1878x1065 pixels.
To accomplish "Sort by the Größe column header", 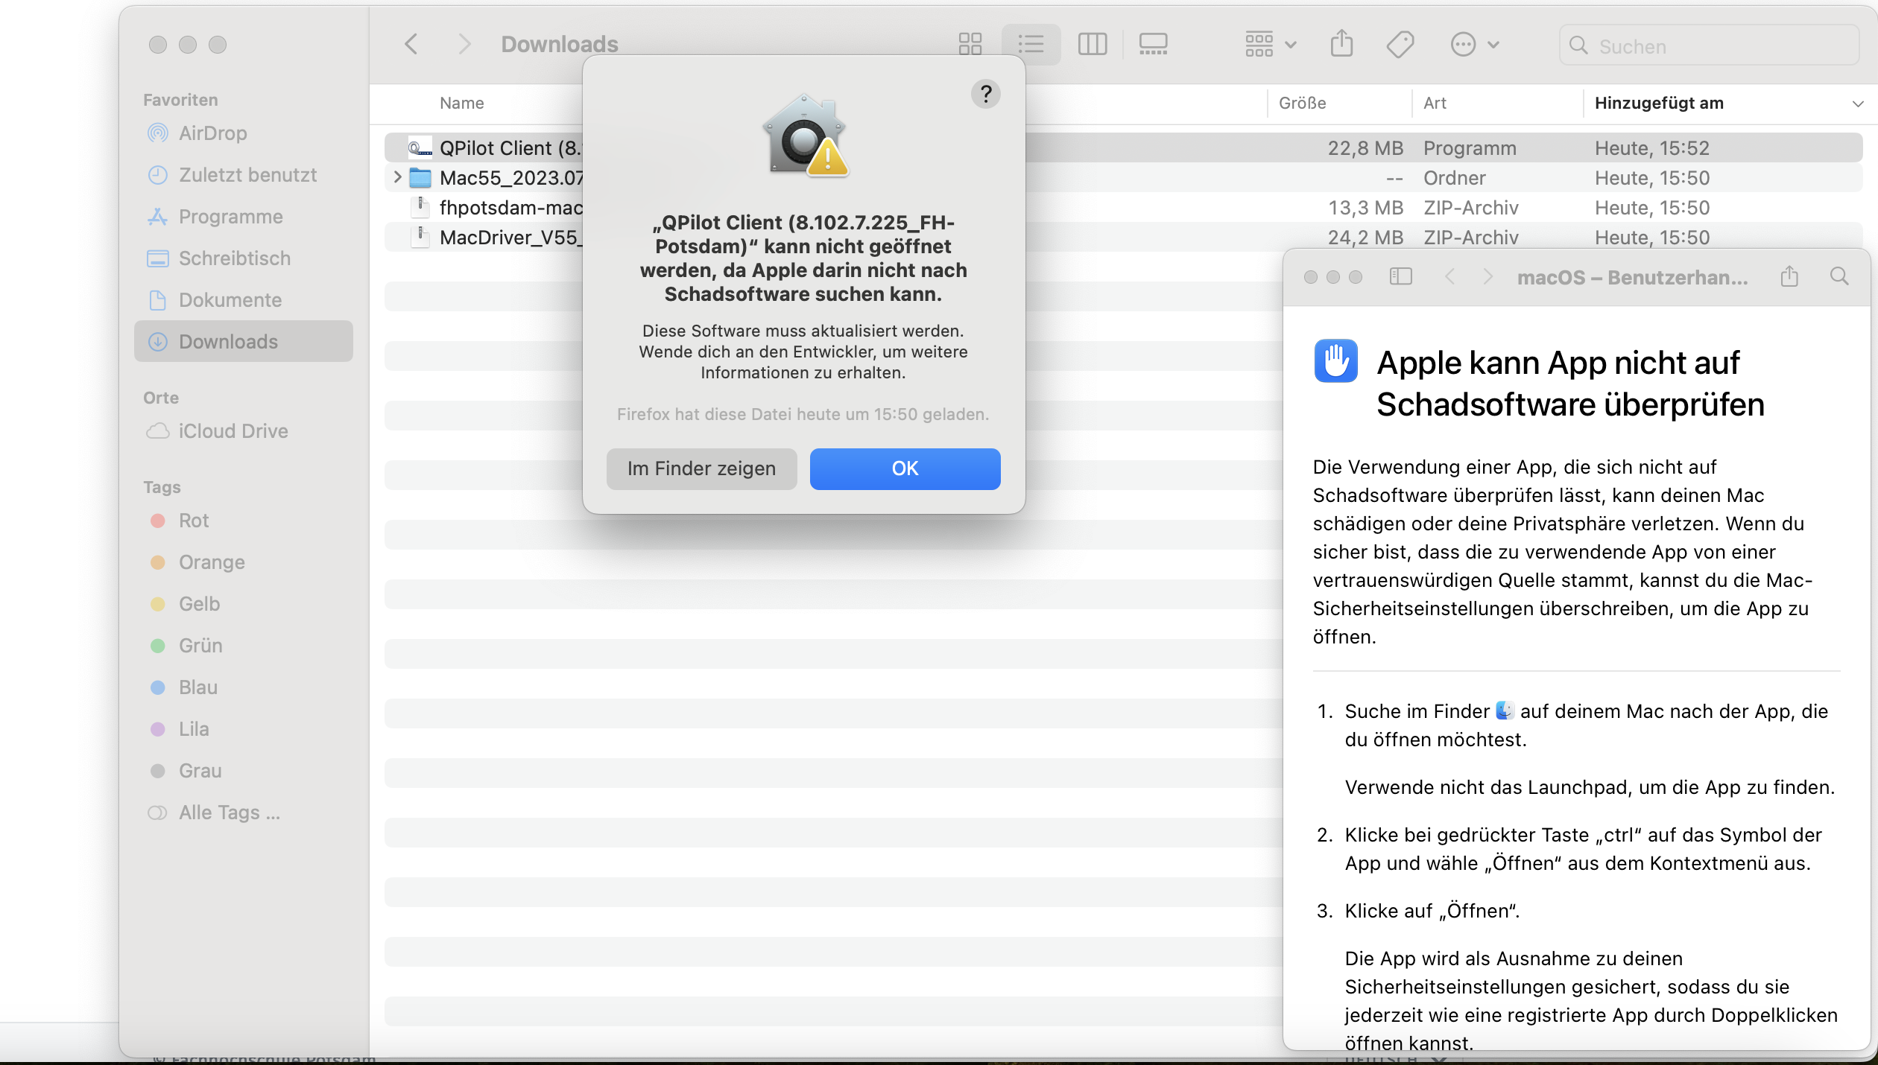I will click(x=1302, y=104).
